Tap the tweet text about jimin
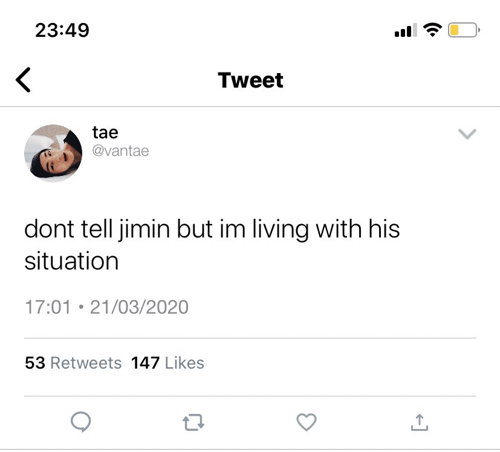500x452 pixels. 212,245
